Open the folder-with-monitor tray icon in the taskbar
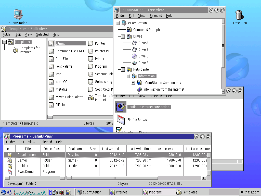The height and width of the screenshot is (196, 261). [x=68, y=192]
